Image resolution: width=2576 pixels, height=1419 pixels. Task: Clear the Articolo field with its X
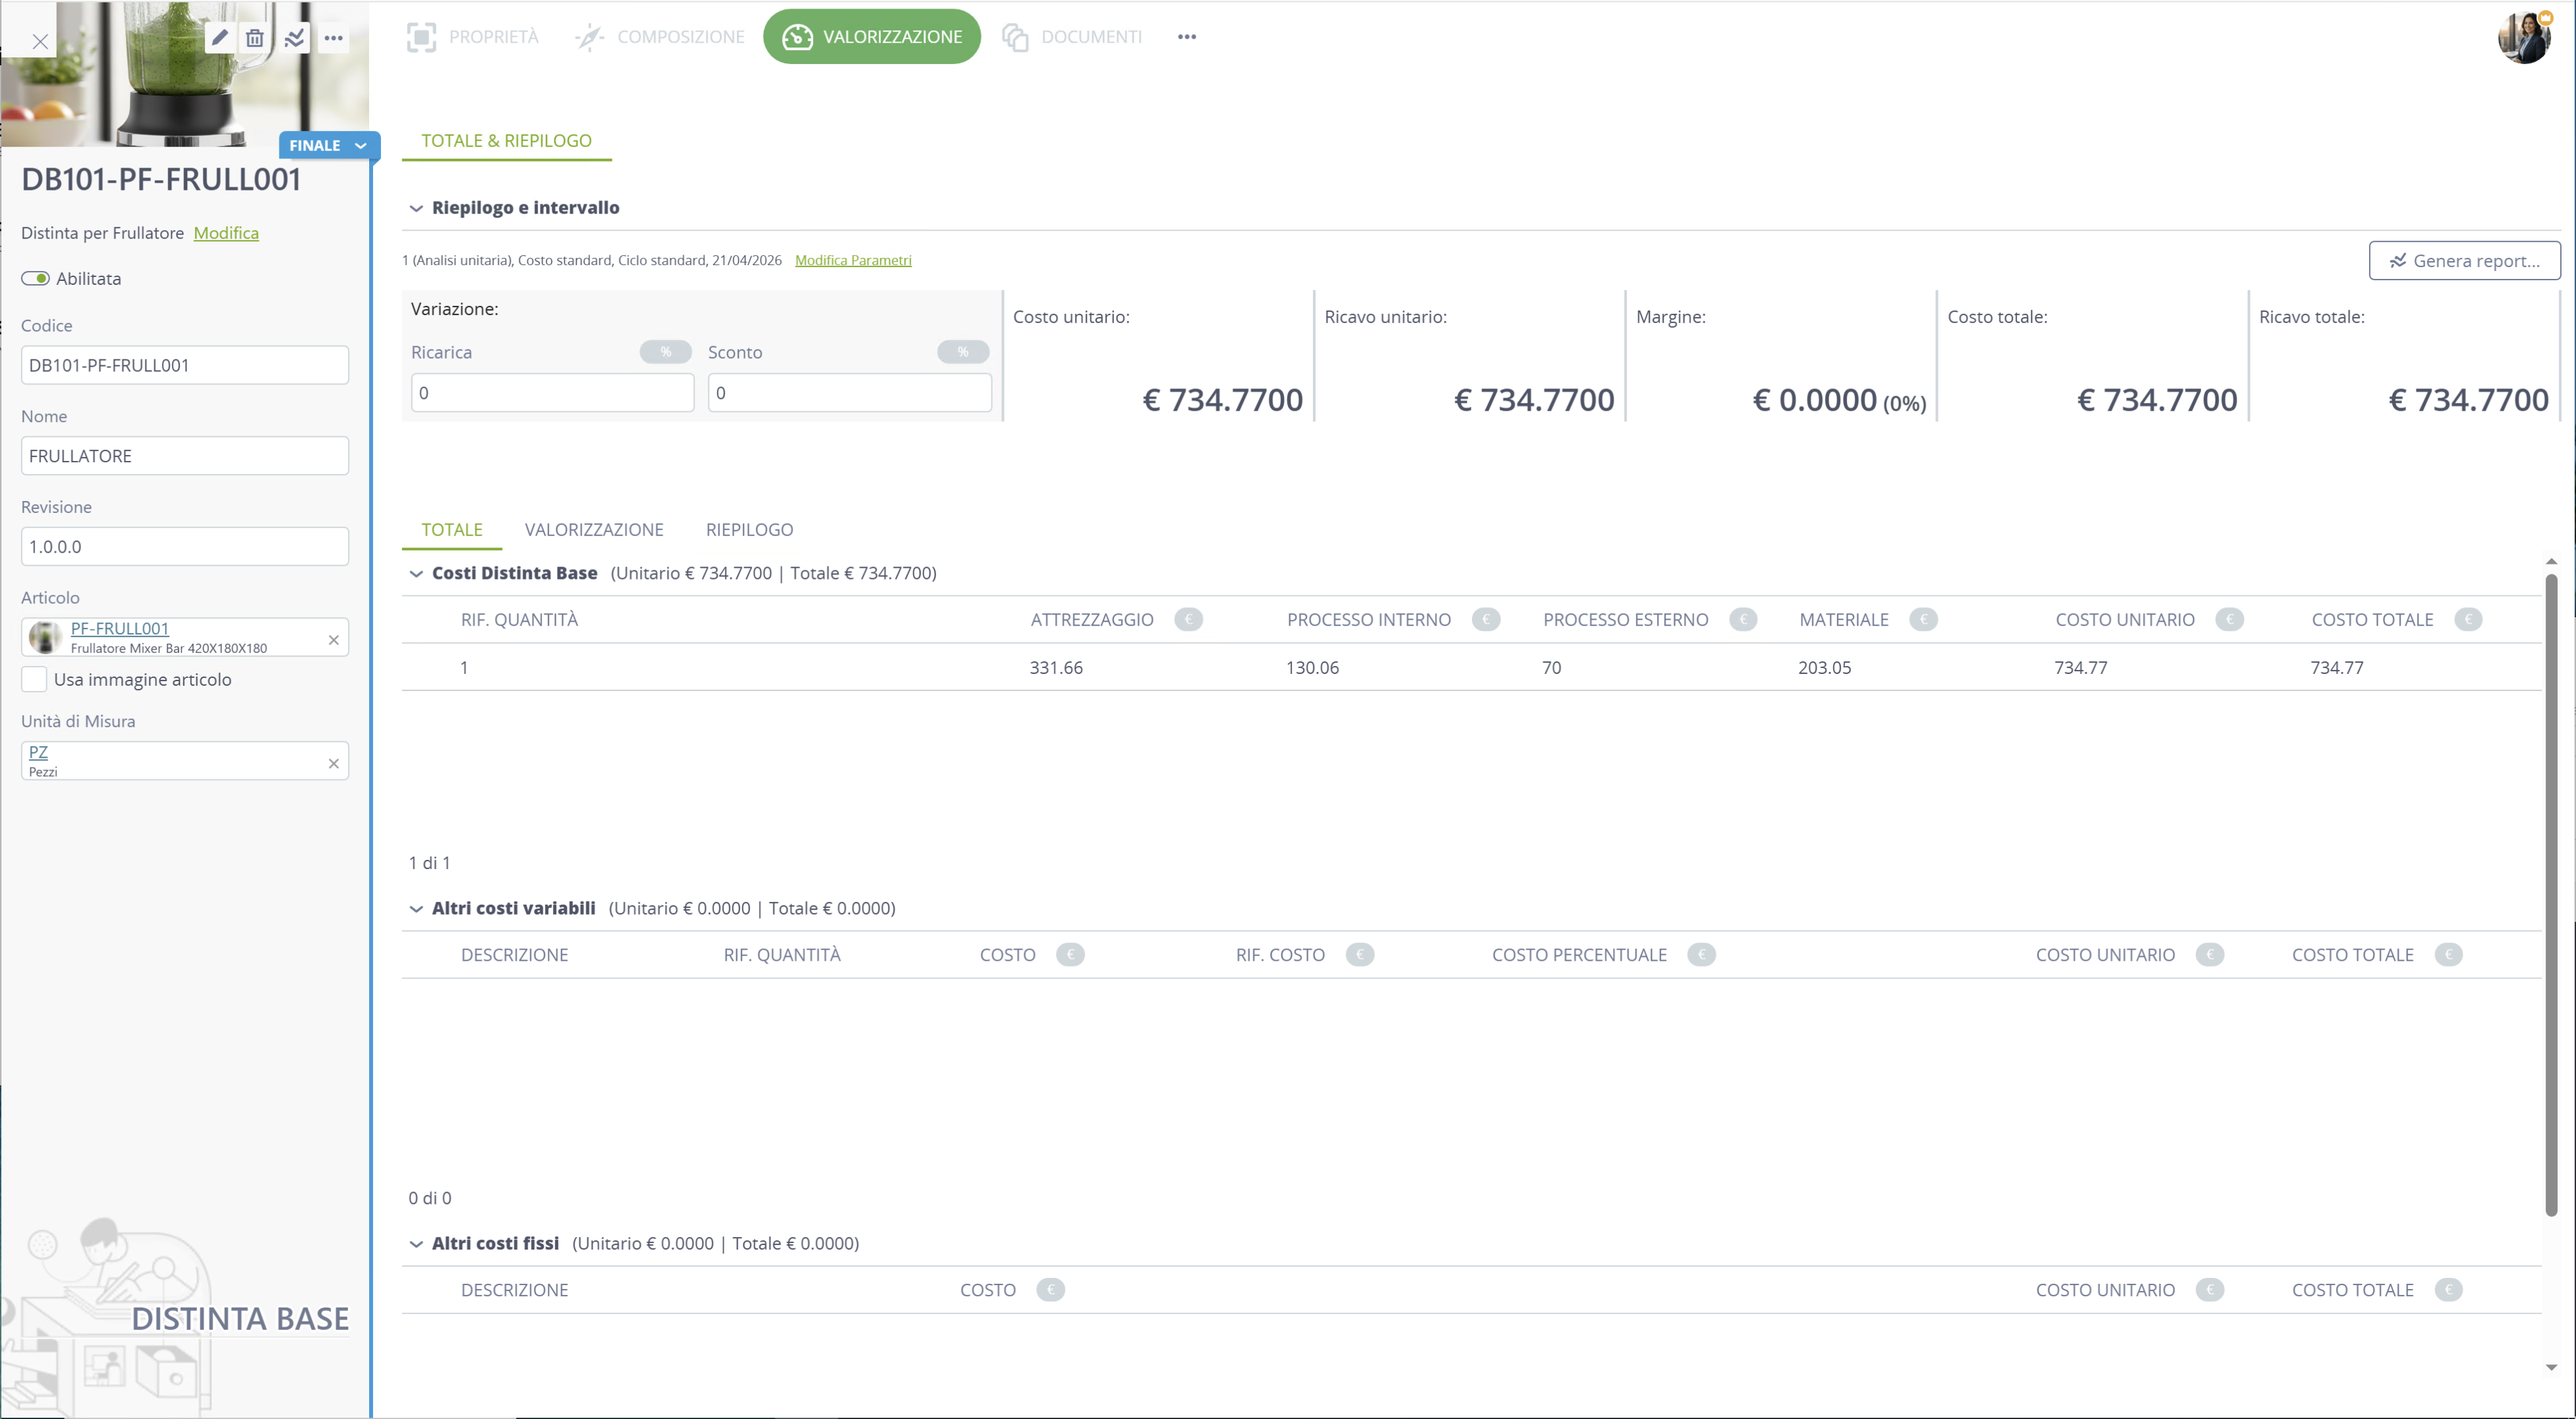[x=334, y=640]
